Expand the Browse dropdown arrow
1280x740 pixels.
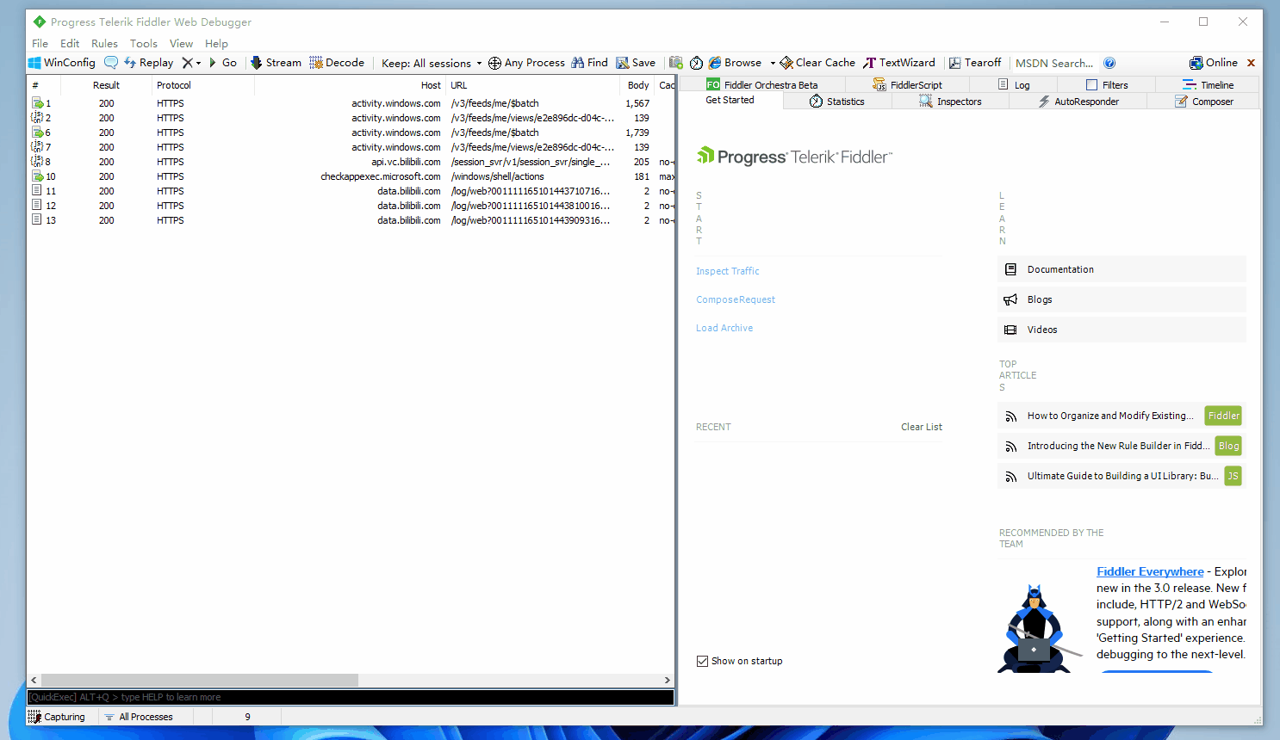773,63
